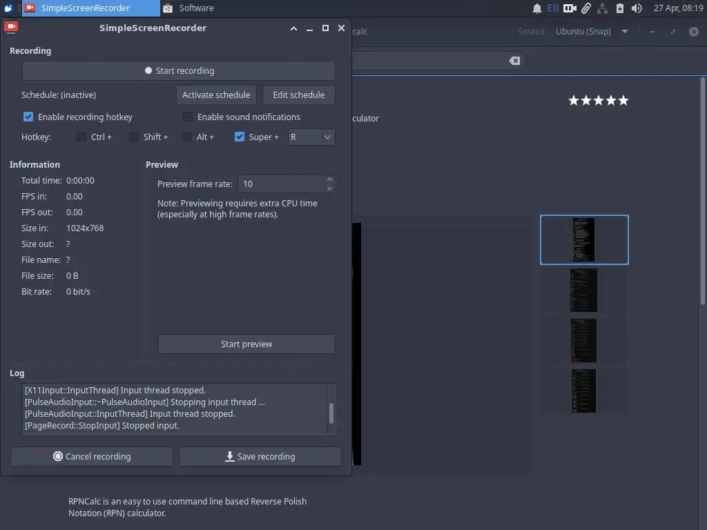Switch to Software window in the taskbar

[x=188, y=8]
